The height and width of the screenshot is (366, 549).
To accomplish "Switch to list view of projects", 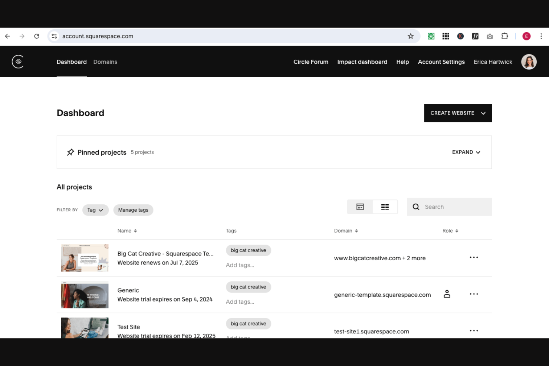I will 385,207.
